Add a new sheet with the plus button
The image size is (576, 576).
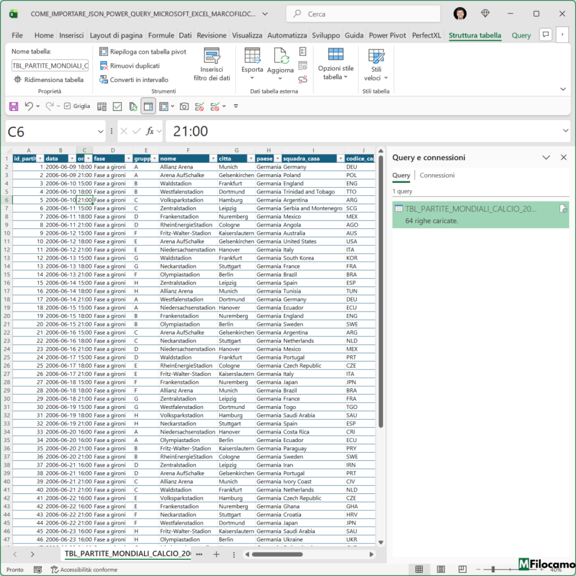click(217, 554)
